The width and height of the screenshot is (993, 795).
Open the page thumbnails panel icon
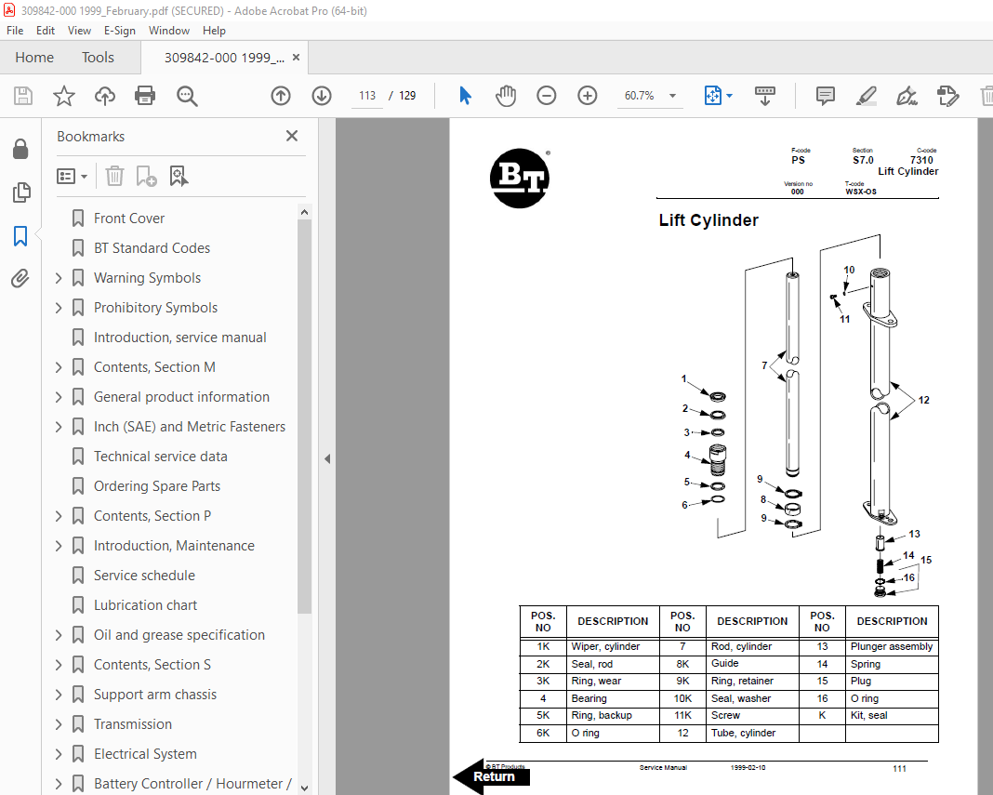tap(20, 192)
